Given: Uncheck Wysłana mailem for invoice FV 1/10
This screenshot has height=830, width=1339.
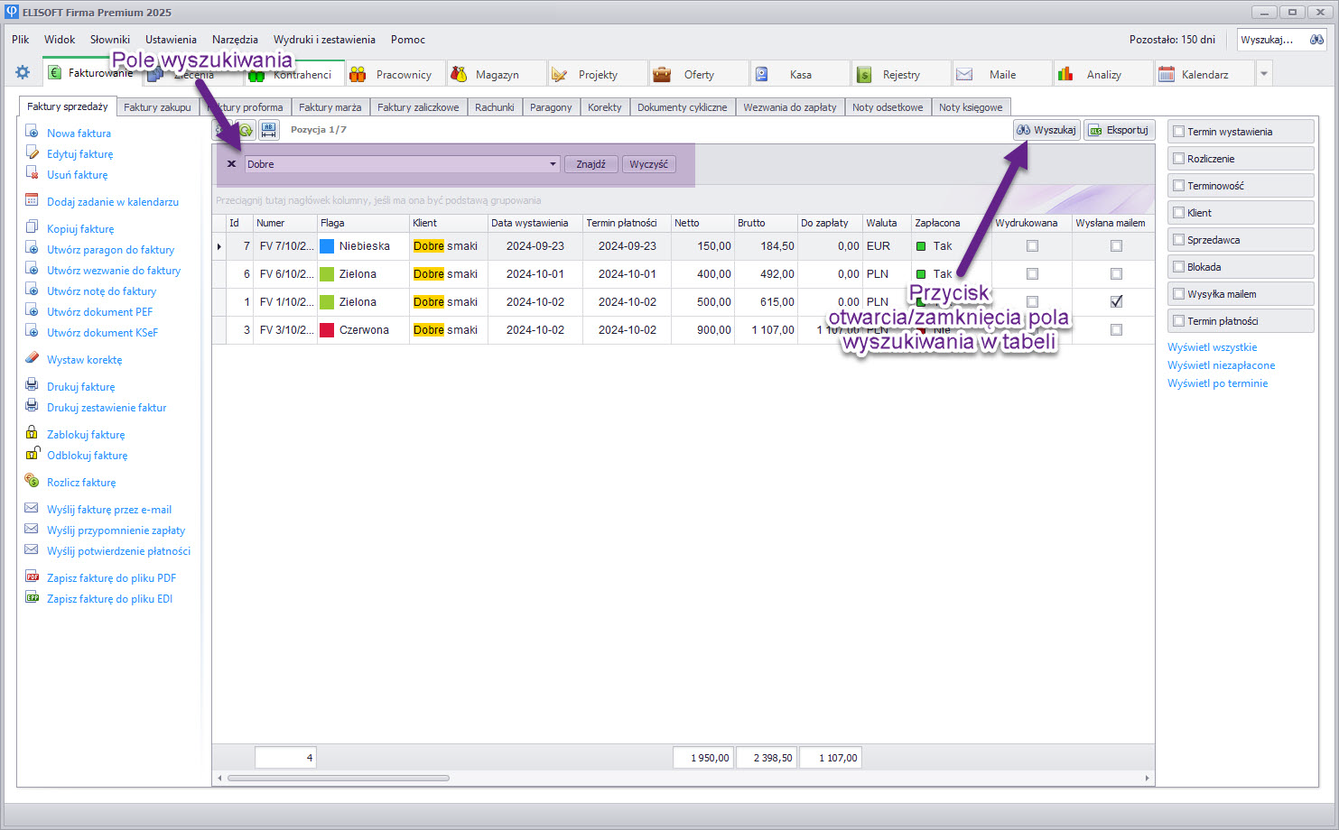Looking at the screenshot, I should 1116,301.
